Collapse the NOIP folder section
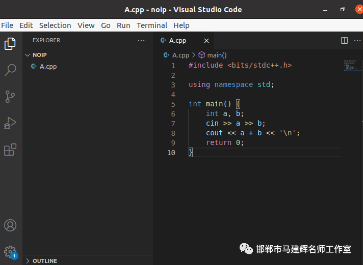Viewport: 363px width, 265px height. [28, 55]
